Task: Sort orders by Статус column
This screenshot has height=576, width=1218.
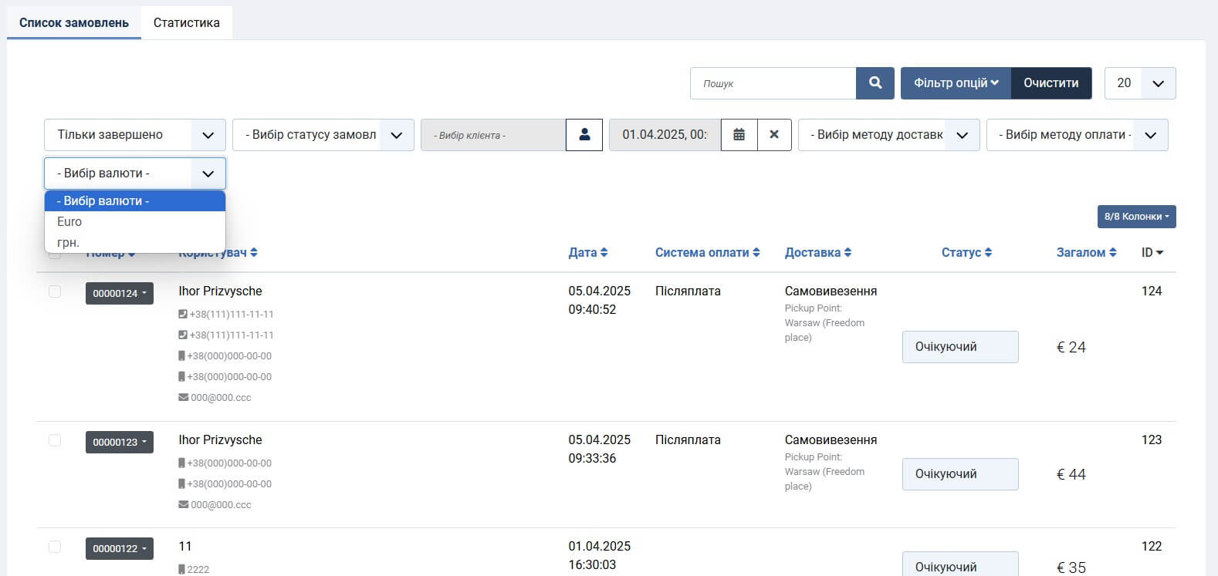Action: tap(966, 252)
